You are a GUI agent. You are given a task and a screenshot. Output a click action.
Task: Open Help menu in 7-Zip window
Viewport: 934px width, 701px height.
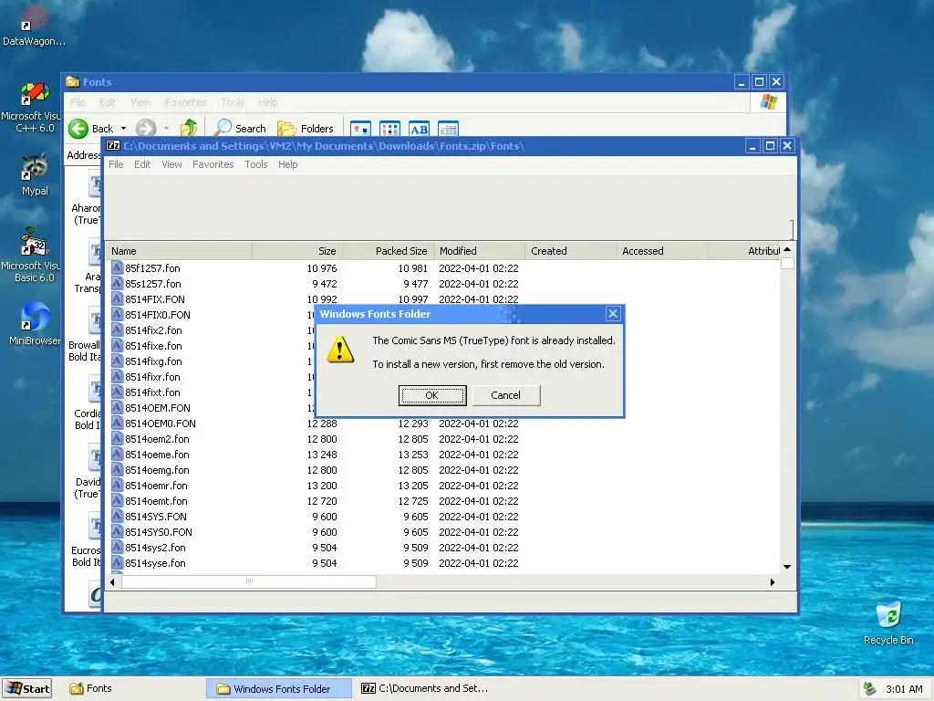point(287,164)
